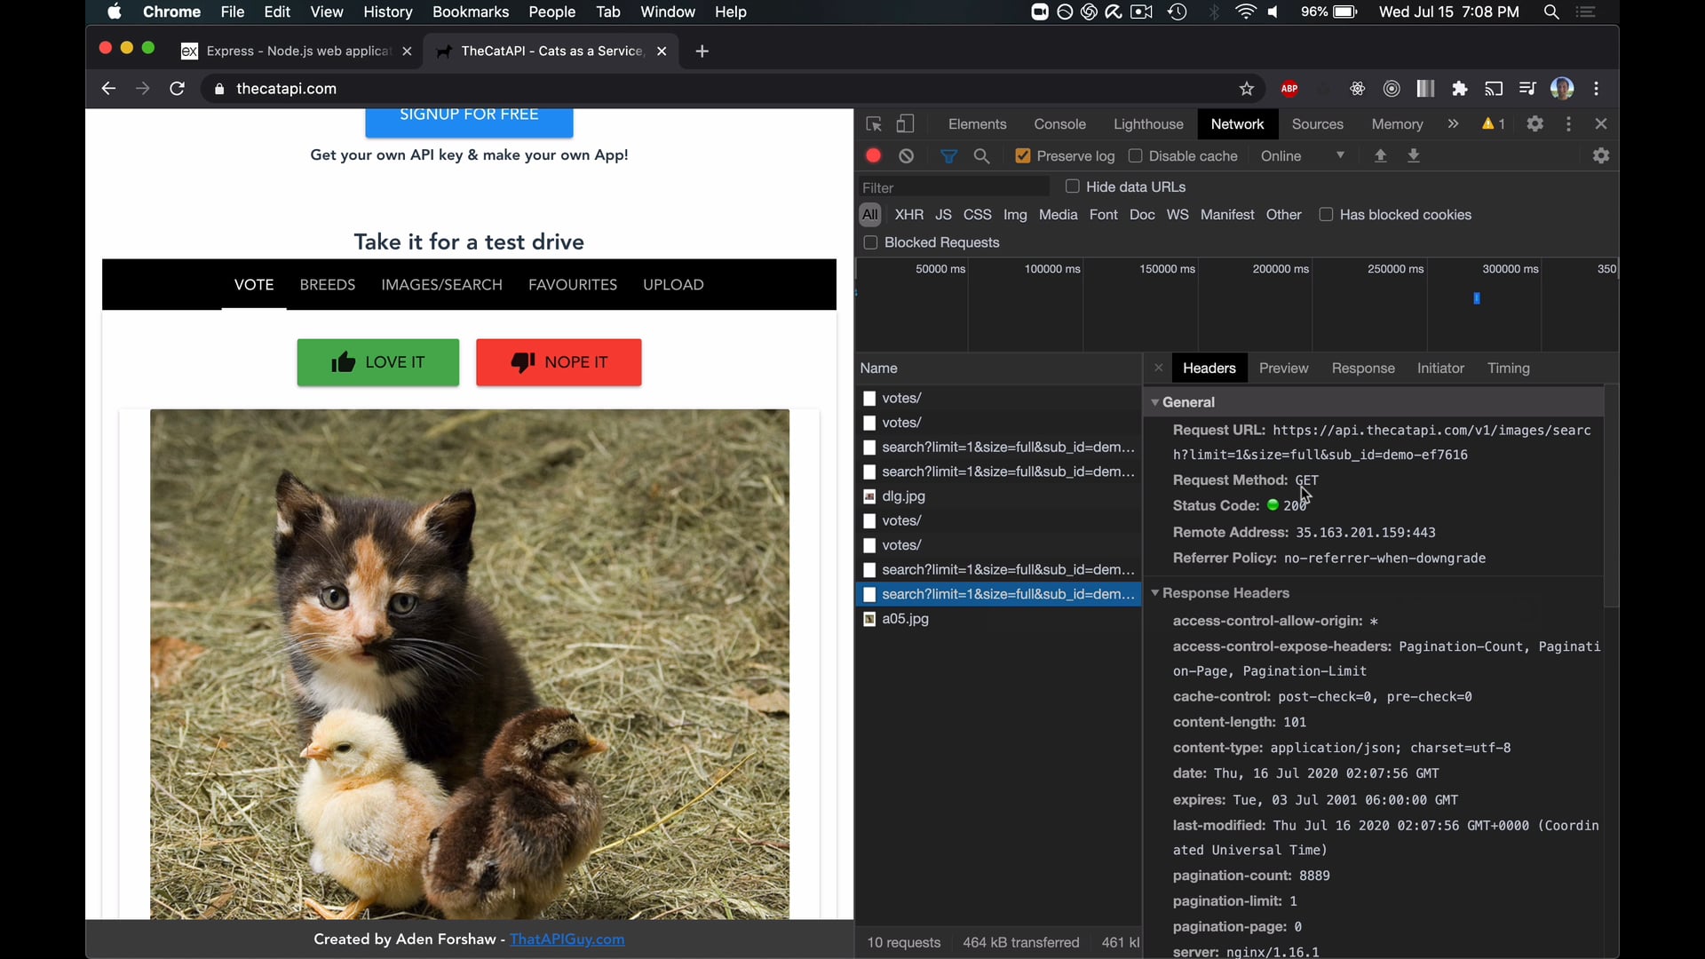Open Chrome extensions puzzle icon
This screenshot has height=959, width=1705.
1460,89
